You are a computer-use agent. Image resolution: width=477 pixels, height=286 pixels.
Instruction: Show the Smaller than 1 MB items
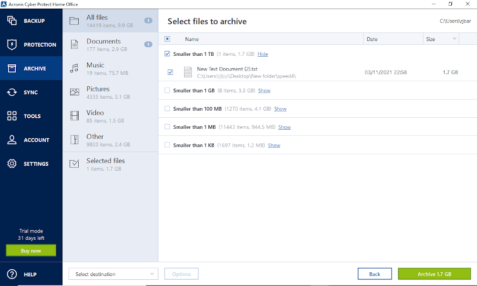click(284, 127)
